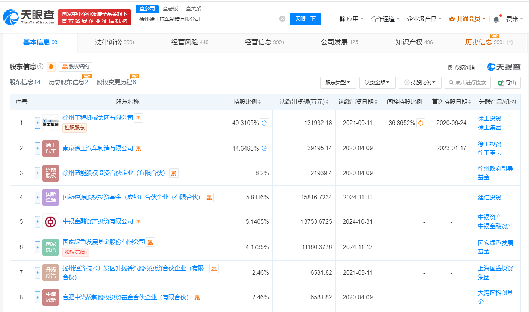Open 合作通道 dropdown menu
The image size is (529, 312).
(385, 19)
